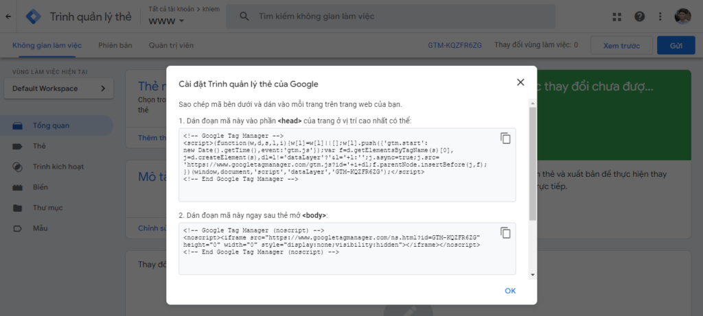Click inside the body noscript code box
The image size is (703, 316).
coord(347,248)
